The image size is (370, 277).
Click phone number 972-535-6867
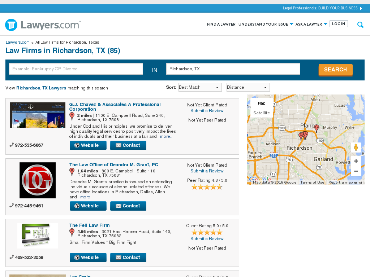point(29,145)
